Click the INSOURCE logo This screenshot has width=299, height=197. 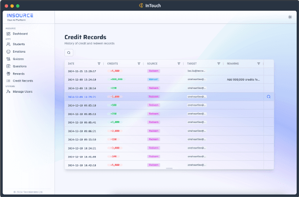pyautogui.click(x=20, y=15)
